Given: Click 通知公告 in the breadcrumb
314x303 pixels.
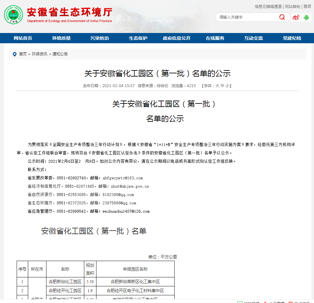Looking at the screenshot, I should pyautogui.click(x=60, y=54).
